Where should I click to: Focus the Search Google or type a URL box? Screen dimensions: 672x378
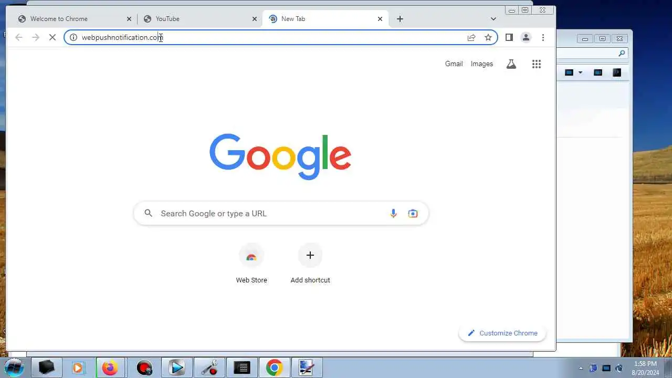coord(281,213)
